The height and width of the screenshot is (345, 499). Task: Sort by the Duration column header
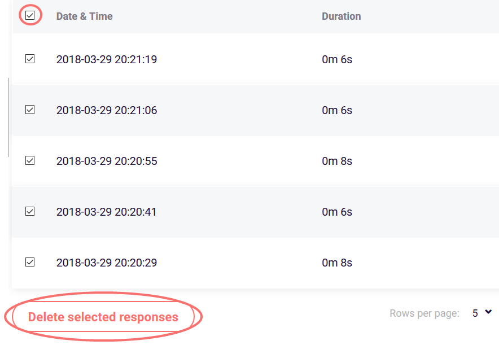tap(341, 16)
